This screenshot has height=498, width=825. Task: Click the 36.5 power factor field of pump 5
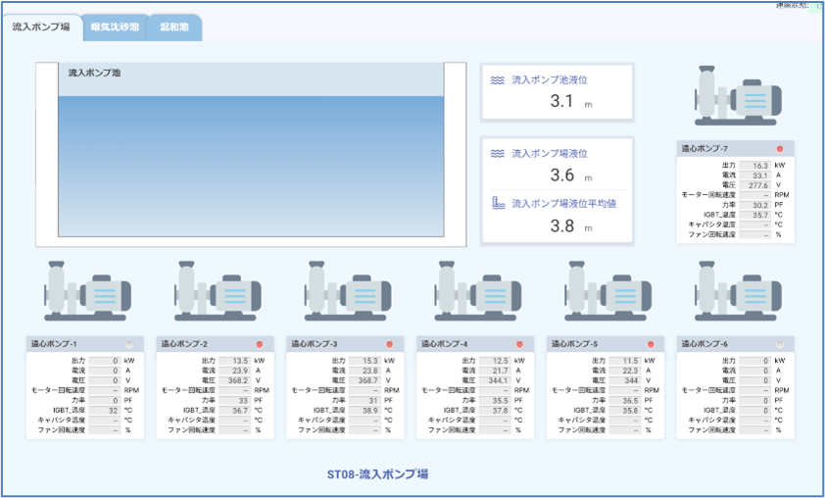625,401
